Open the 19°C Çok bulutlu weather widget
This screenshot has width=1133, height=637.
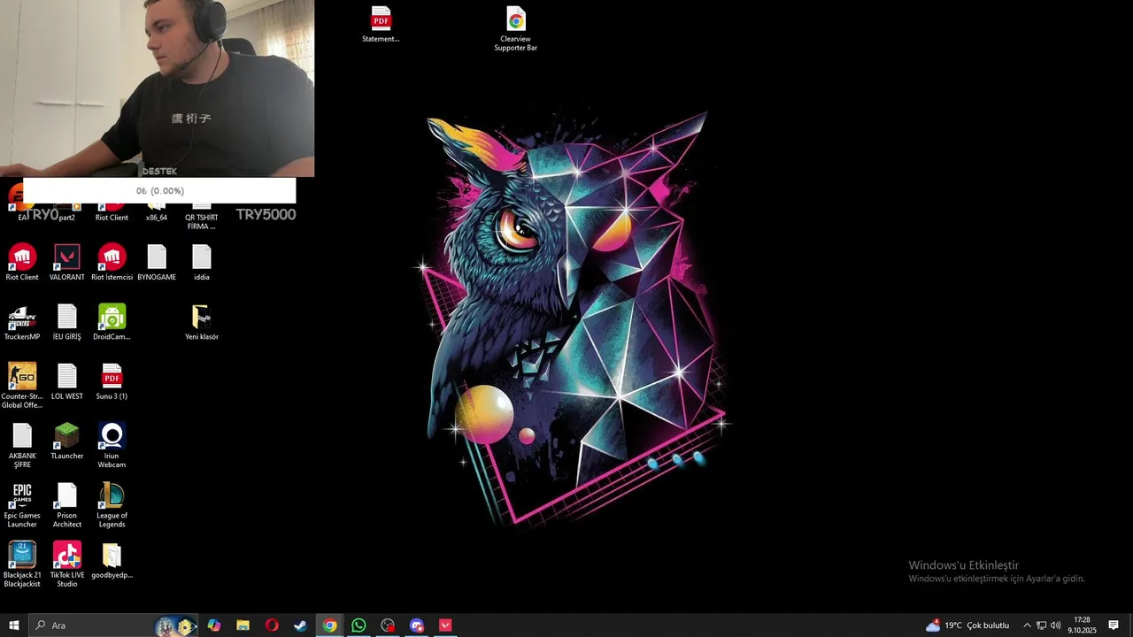[x=967, y=625]
